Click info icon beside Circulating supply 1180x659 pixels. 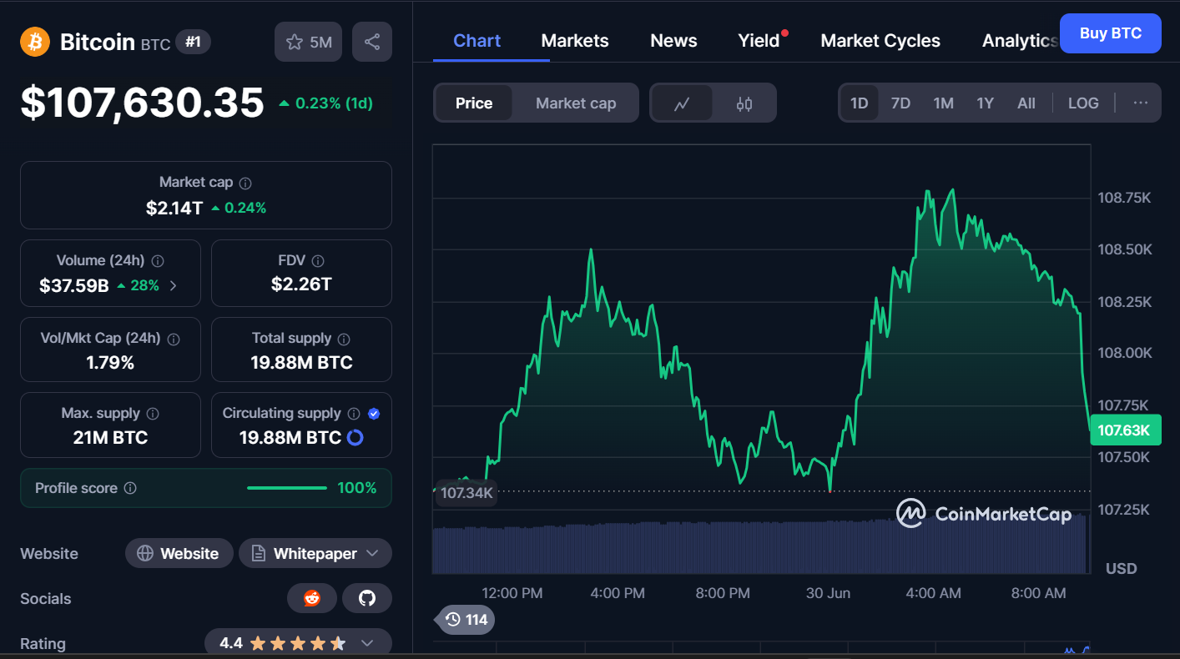[354, 414]
